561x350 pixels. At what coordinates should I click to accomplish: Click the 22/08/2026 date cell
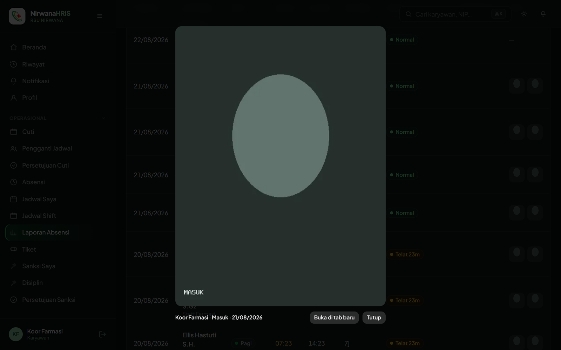(x=151, y=40)
